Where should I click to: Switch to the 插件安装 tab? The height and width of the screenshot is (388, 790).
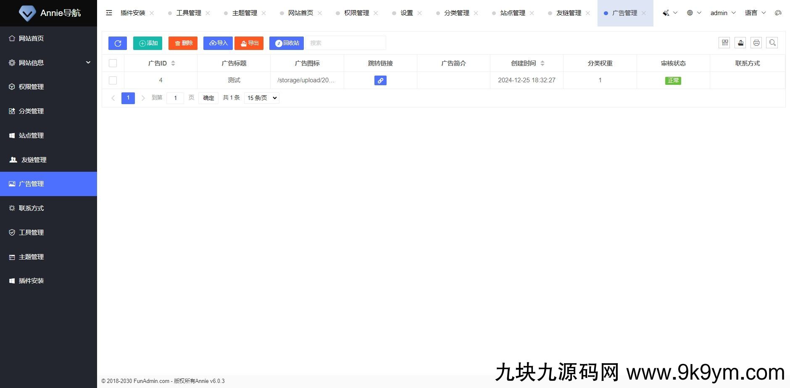(x=133, y=13)
